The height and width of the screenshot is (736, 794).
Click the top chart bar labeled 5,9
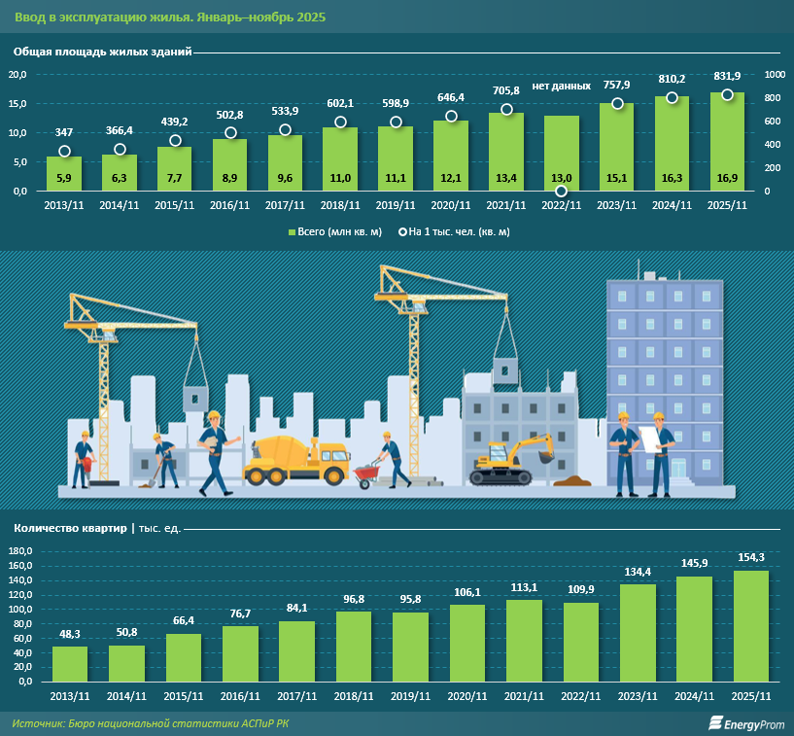click(x=64, y=173)
